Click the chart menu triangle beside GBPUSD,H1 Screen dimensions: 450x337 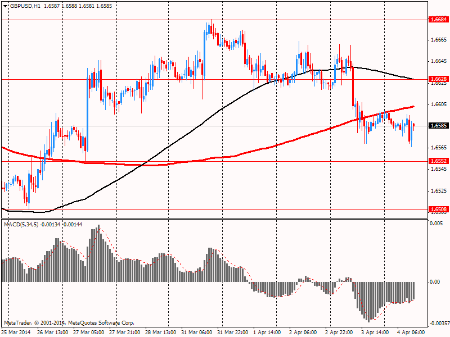tap(6, 6)
